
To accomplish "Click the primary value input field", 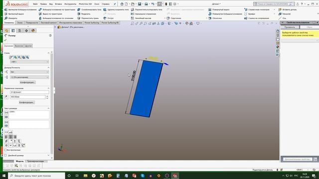I will [x=28, y=97].
